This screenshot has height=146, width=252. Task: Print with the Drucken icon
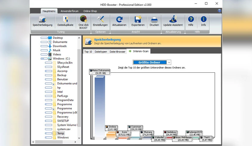[x=154, y=19]
